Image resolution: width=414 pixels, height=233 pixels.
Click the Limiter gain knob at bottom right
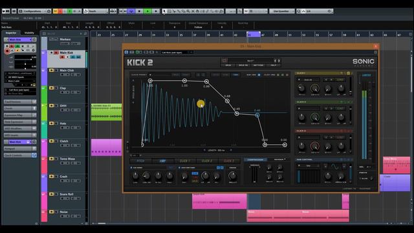pyautogui.click(x=371, y=179)
